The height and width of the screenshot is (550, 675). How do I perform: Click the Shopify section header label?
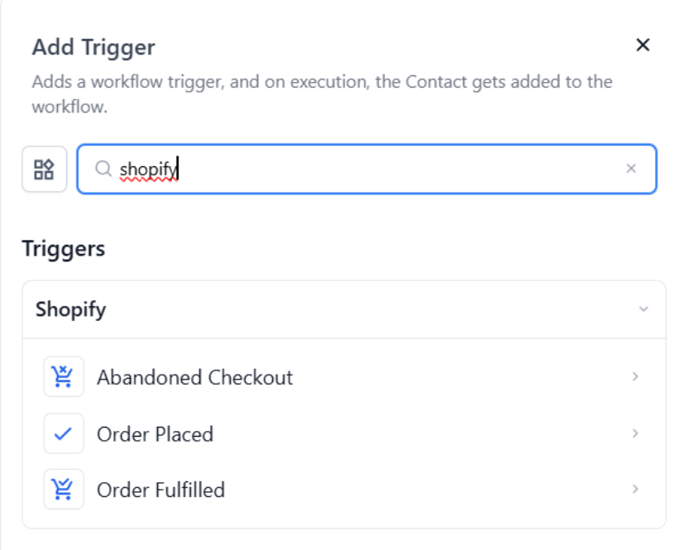tap(71, 309)
